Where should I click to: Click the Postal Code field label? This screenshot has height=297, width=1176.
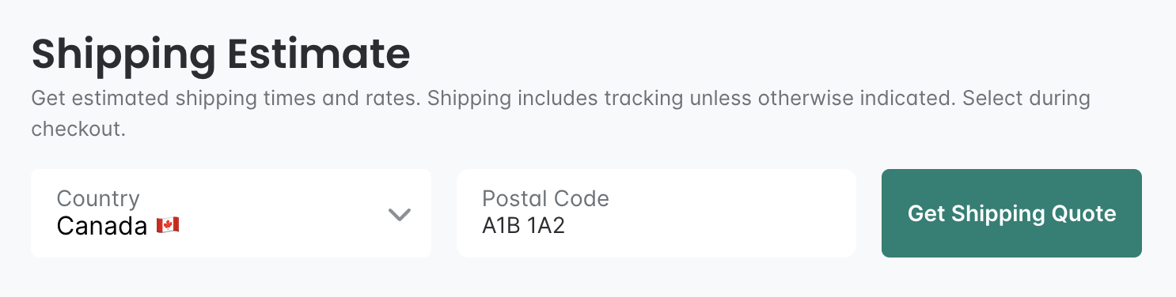[x=545, y=198]
